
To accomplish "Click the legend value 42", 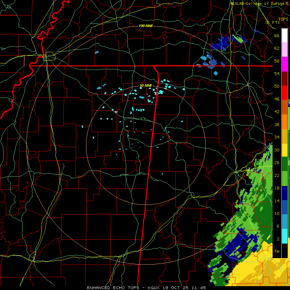I will click(x=277, y=112).
